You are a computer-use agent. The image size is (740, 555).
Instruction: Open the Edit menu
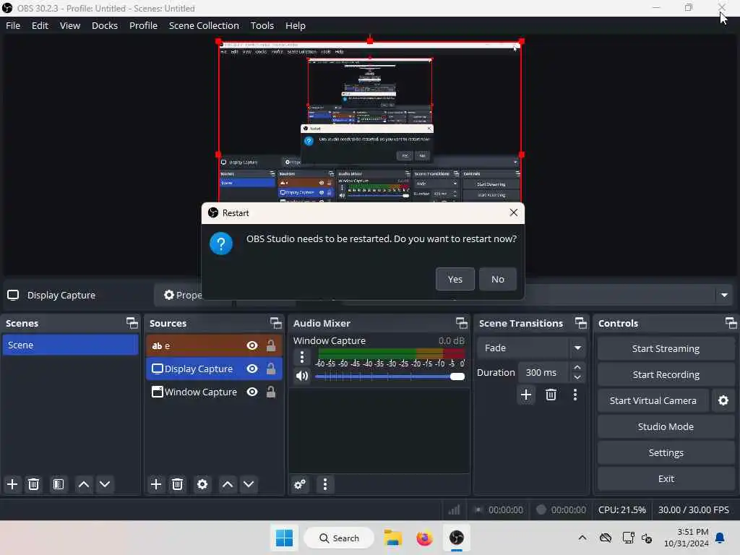[40, 25]
